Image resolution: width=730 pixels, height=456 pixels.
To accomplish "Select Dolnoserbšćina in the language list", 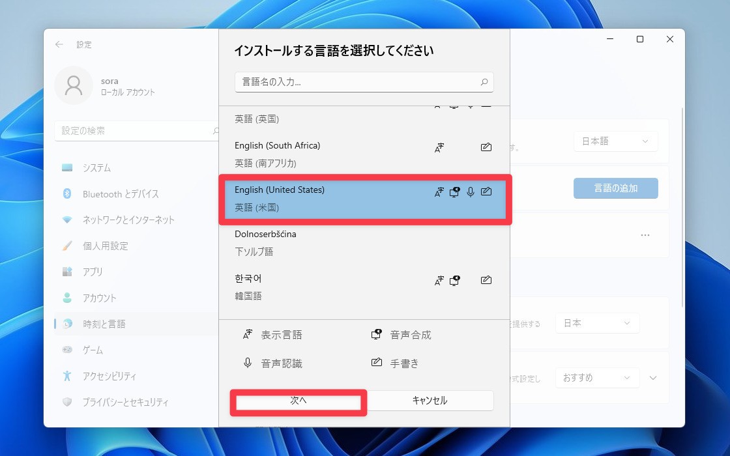I will 364,243.
